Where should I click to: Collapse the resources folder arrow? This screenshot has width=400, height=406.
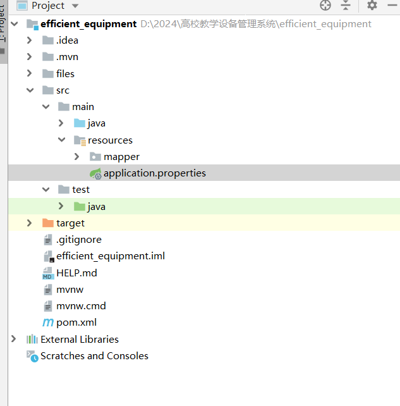point(61,140)
